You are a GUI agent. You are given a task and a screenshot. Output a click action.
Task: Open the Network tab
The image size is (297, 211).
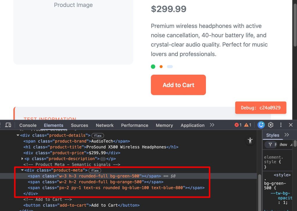[x=105, y=125]
